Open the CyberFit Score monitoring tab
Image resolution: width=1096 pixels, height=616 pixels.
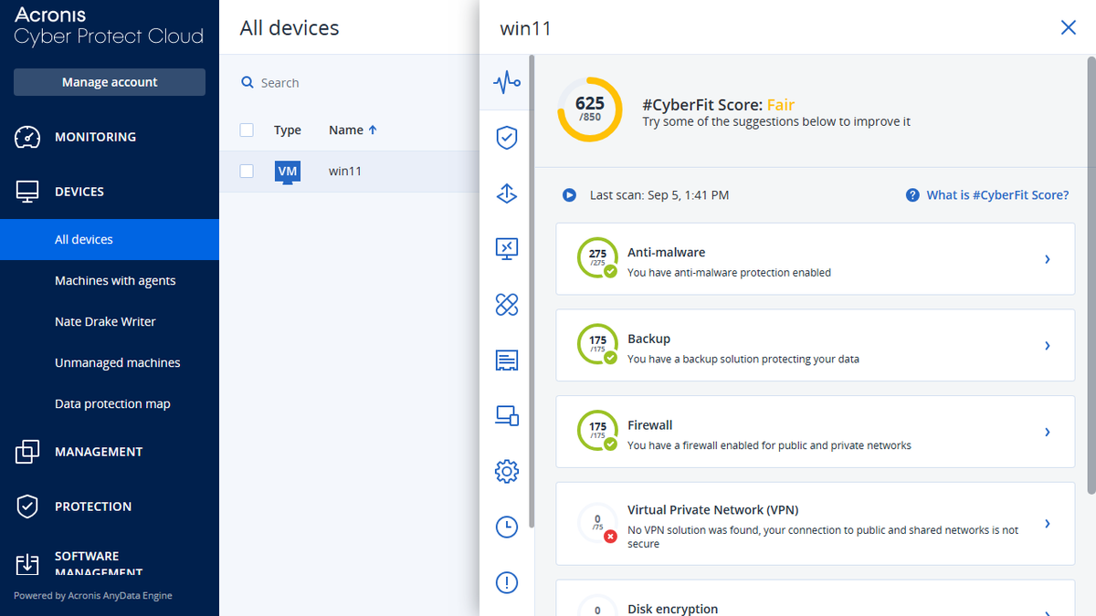pos(507,82)
